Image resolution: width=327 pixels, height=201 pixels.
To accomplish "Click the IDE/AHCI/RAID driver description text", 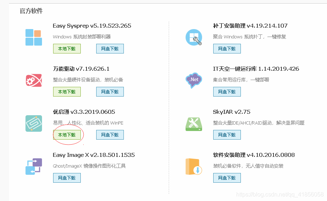I will tap(258, 123).
